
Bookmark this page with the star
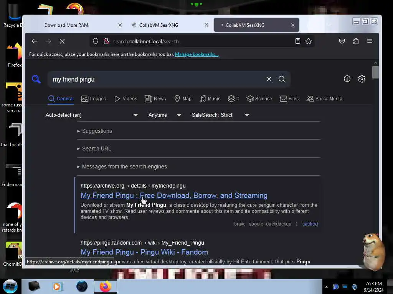[309, 41]
